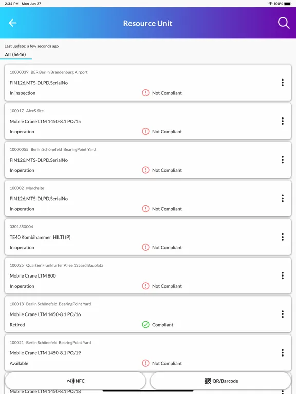Open three-dot menu for unit 10000055

pos(283,160)
